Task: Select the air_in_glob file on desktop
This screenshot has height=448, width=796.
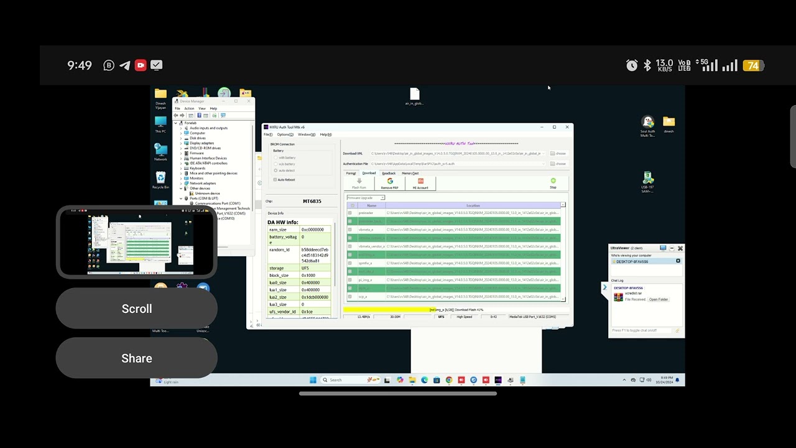Action: [x=414, y=96]
